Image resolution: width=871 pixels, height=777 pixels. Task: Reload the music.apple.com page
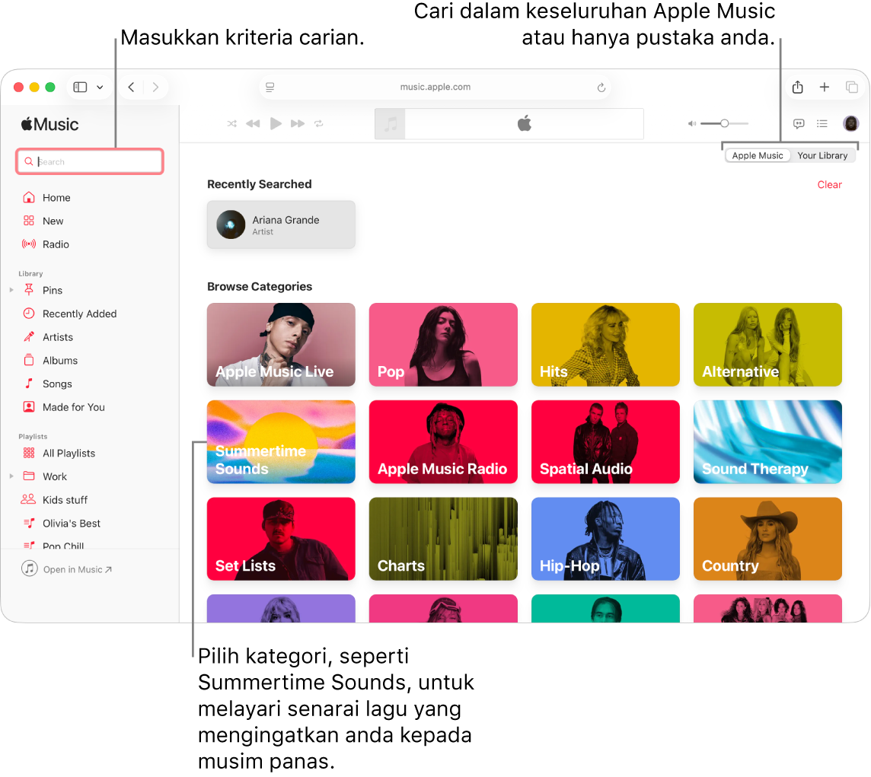coord(601,88)
